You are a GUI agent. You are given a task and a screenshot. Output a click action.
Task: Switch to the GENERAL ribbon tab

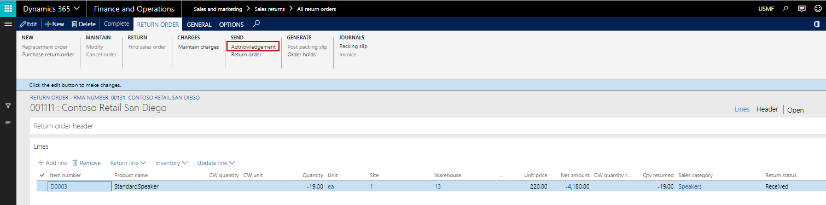click(199, 24)
